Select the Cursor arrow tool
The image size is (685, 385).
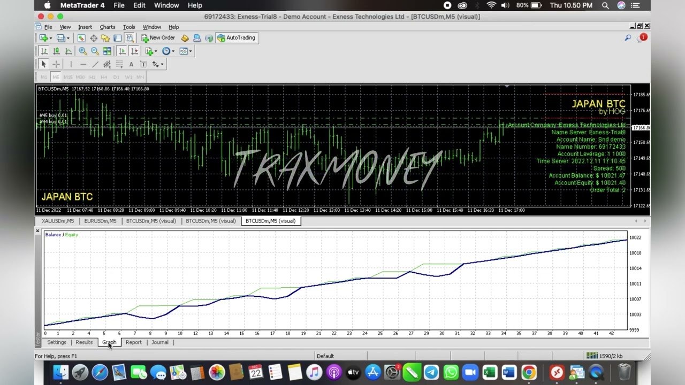44,64
